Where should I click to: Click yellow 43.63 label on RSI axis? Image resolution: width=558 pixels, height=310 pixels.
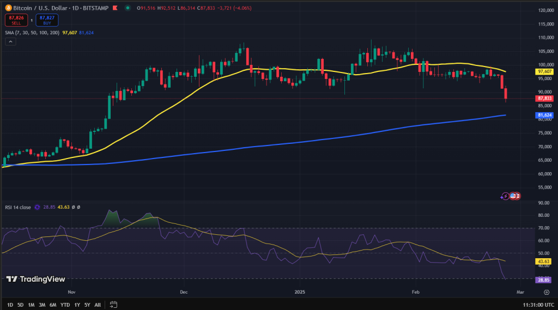point(543,262)
